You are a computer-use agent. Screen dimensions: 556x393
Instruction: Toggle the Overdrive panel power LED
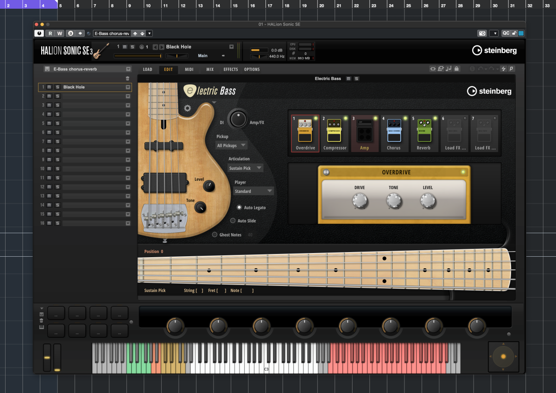[462, 172]
